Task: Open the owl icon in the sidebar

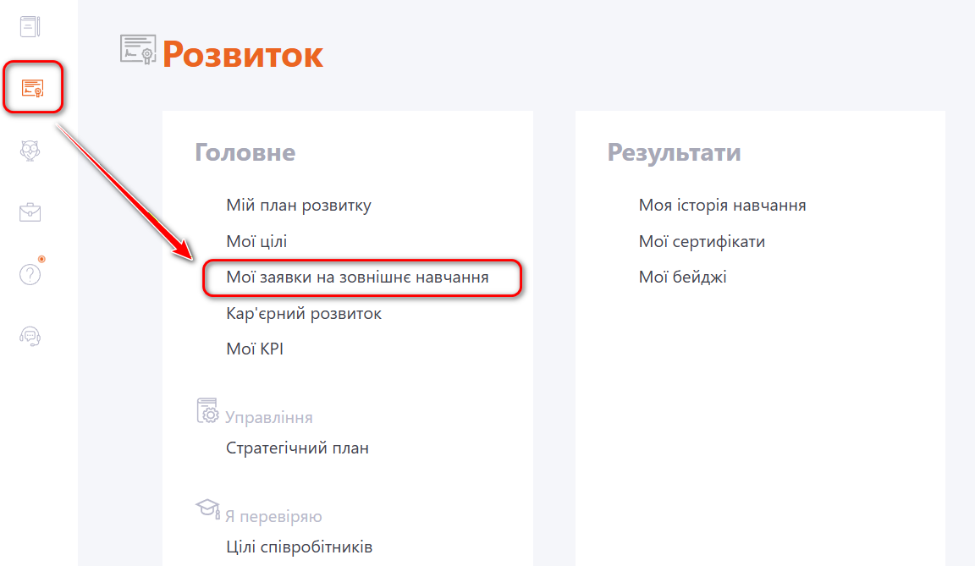Action: coord(30,151)
